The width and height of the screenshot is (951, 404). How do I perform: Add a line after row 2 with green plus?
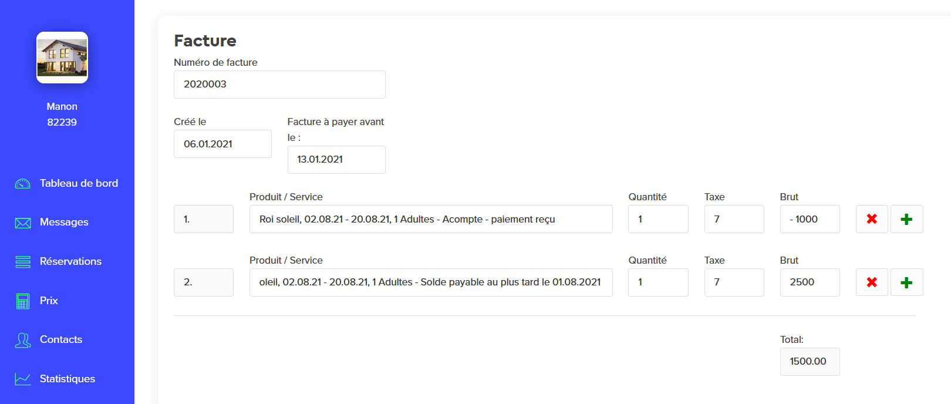(x=906, y=282)
